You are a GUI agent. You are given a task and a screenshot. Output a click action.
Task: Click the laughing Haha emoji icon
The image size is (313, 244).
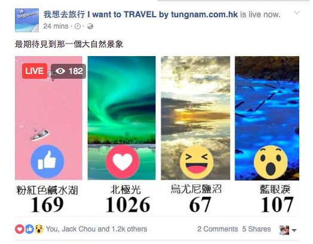[197, 162]
